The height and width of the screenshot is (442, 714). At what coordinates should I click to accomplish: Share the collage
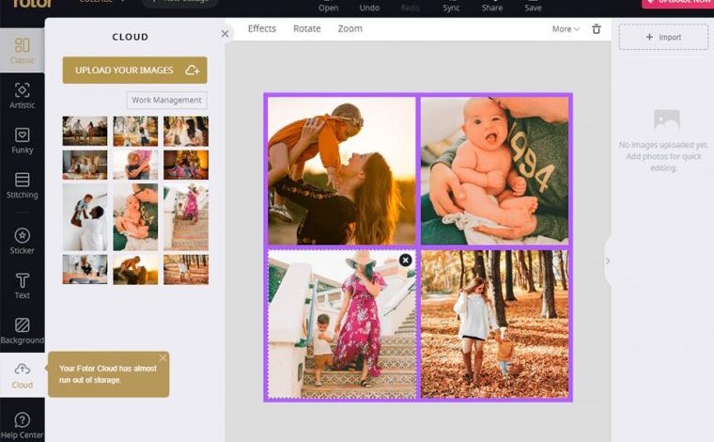point(492,6)
